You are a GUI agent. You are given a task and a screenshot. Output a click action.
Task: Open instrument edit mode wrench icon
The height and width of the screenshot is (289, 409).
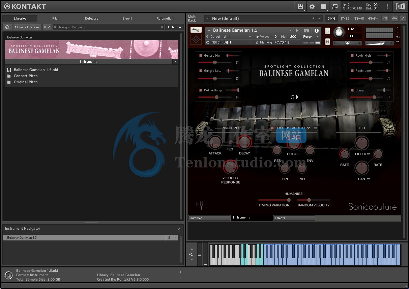pos(196,30)
